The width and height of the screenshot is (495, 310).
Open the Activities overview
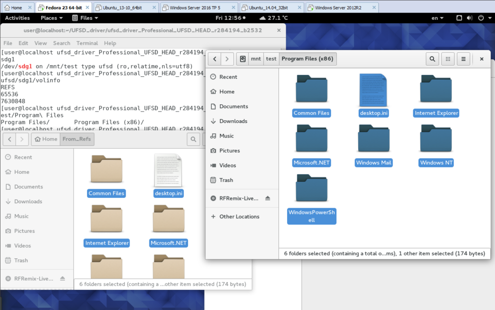pos(17,18)
